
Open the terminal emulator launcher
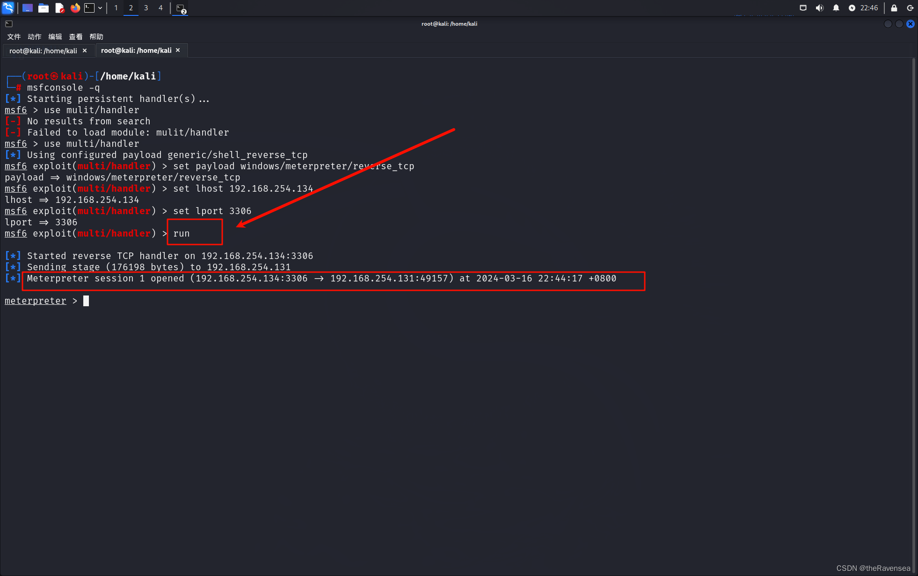[89, 8]
